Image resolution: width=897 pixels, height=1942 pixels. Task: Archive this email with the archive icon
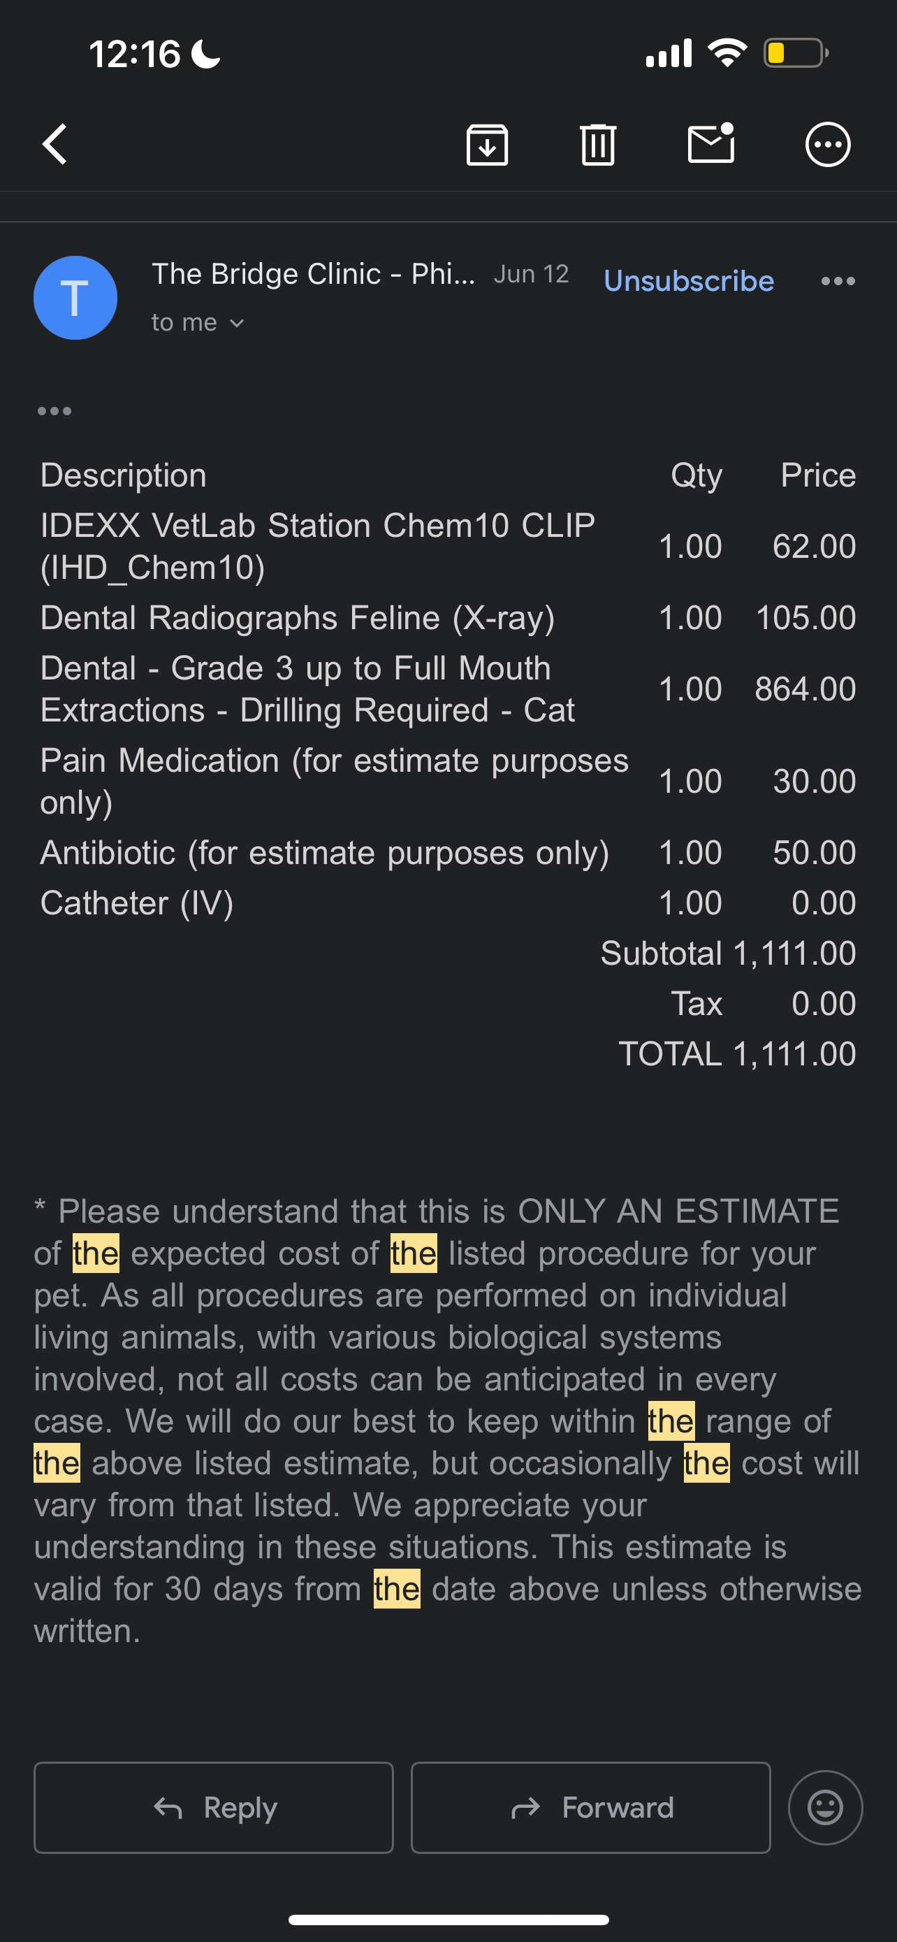(488, 144)
